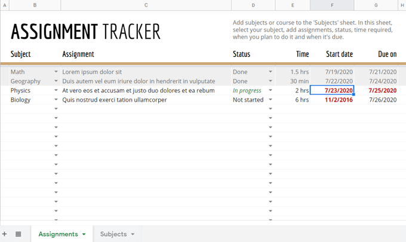The width and height of the screenshot is (406, 242).
Task: Click the 11/2/2016 start date cell
Action: [x=332, y=100]
